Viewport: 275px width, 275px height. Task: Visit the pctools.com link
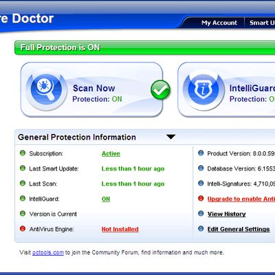coord(48,252)
